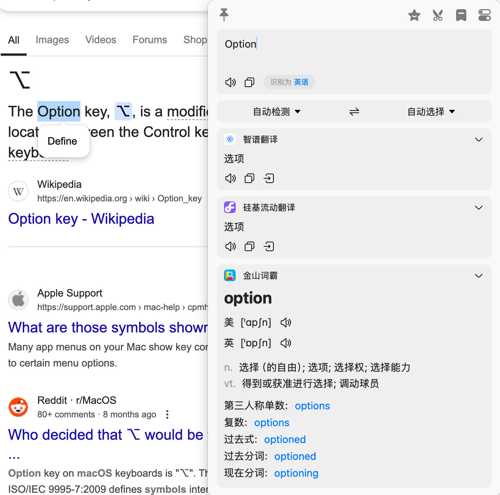Pin the translation window with pushpin icon
The image size is (500, 495).
click(x=224, y=15)
